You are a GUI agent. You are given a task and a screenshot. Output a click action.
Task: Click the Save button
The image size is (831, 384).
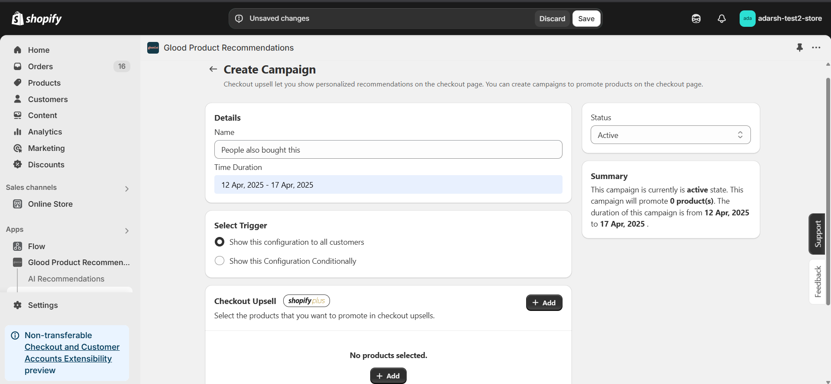[x=586, y=19]
